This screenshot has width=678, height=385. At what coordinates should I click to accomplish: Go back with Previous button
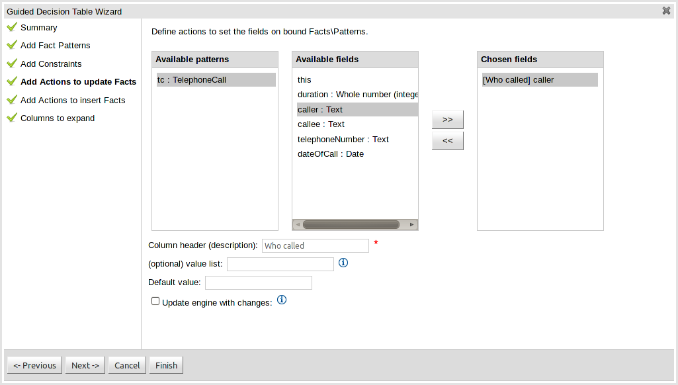click(35, 365)
